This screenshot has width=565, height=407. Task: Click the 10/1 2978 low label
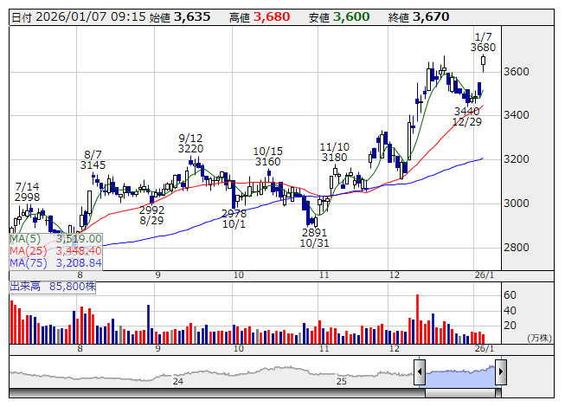click(234, 219)
